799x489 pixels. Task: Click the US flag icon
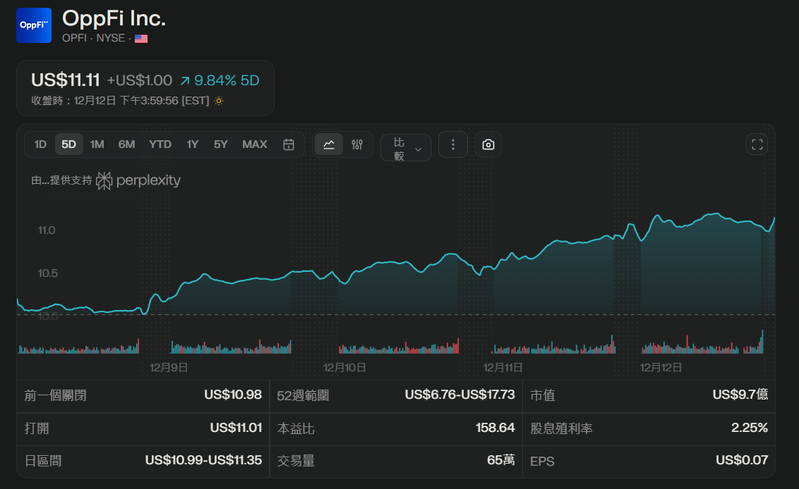pyautogui.click(x=141, y=39)
